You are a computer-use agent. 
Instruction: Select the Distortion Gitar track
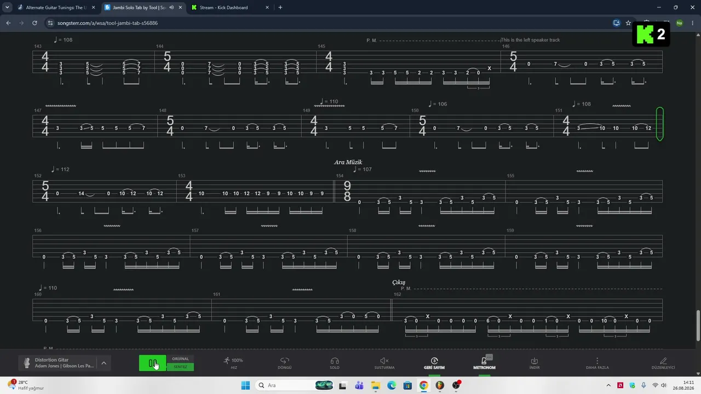click(x=65, y=363)
